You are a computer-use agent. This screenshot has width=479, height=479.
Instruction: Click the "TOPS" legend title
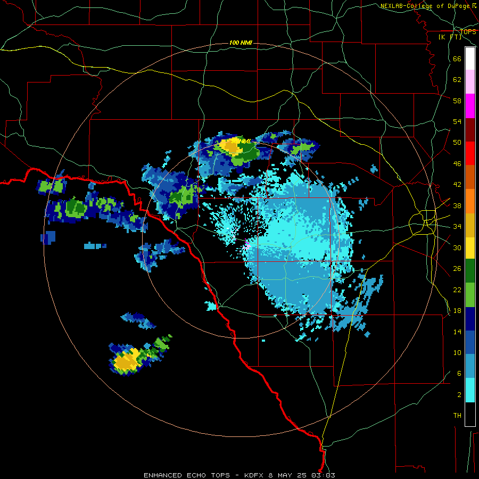click(468, 32)
